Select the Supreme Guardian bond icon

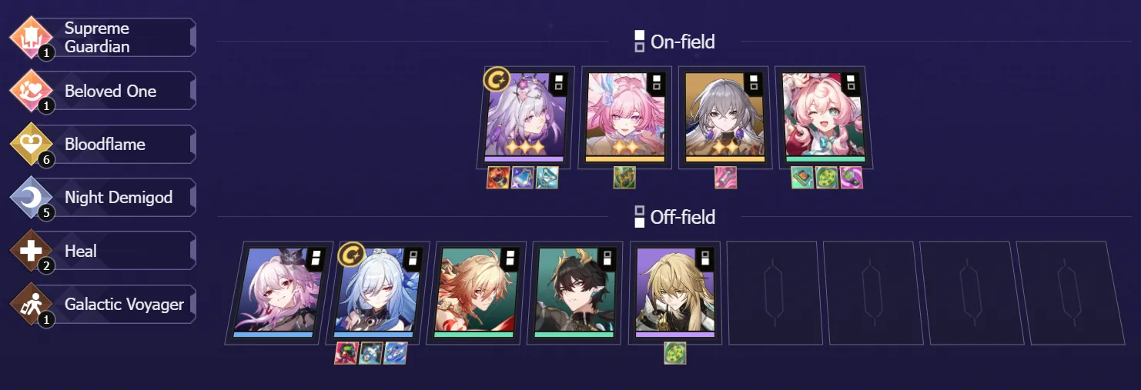tap(32, 37)
